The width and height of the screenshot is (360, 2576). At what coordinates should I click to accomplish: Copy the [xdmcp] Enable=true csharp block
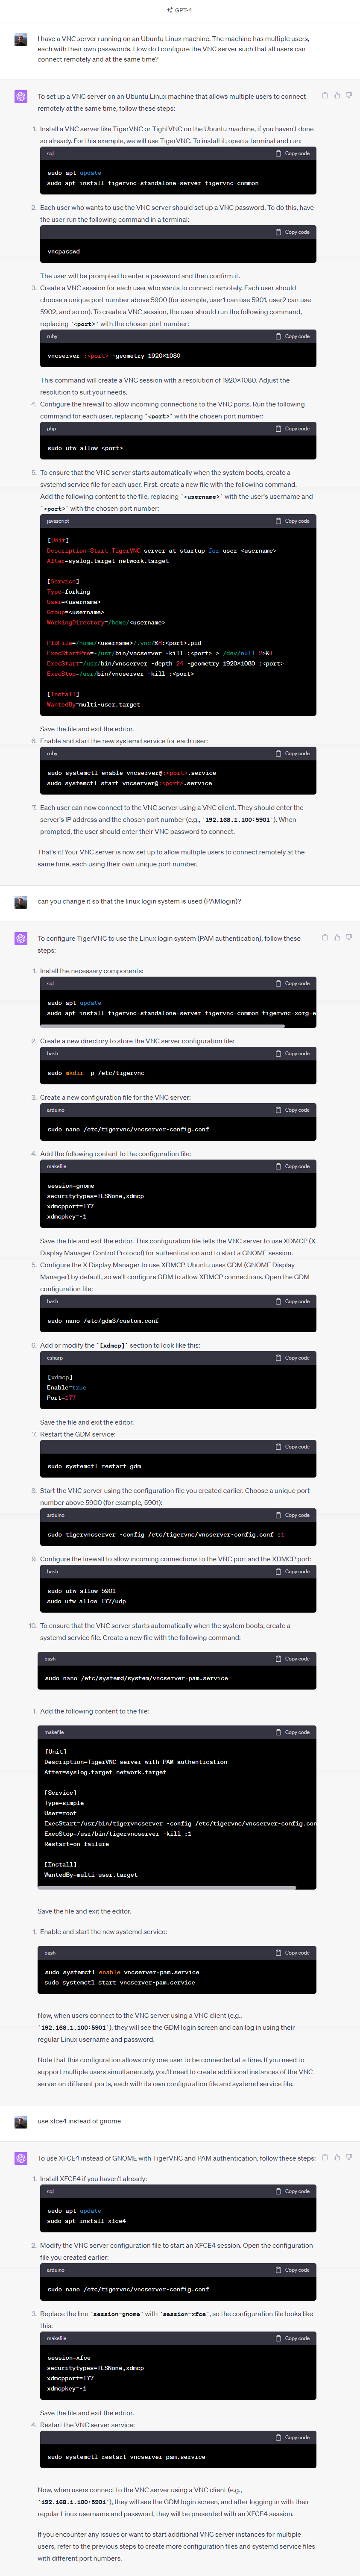click(293, 1358)
